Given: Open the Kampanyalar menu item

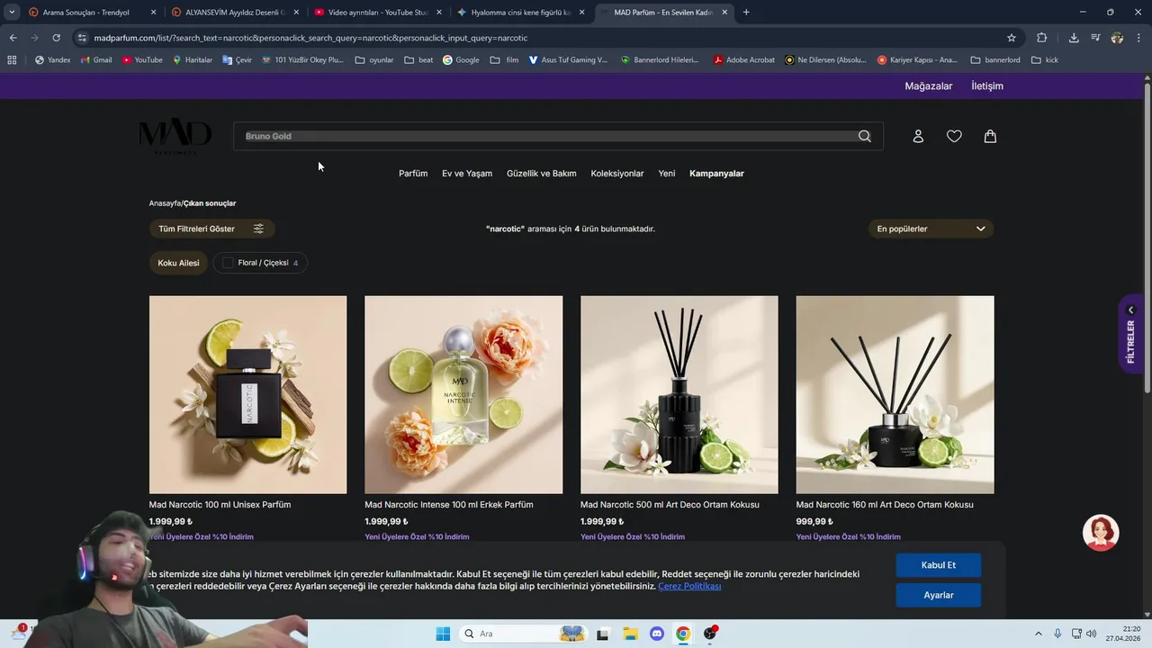Looking at the screenshot, I should pos(716,174).
